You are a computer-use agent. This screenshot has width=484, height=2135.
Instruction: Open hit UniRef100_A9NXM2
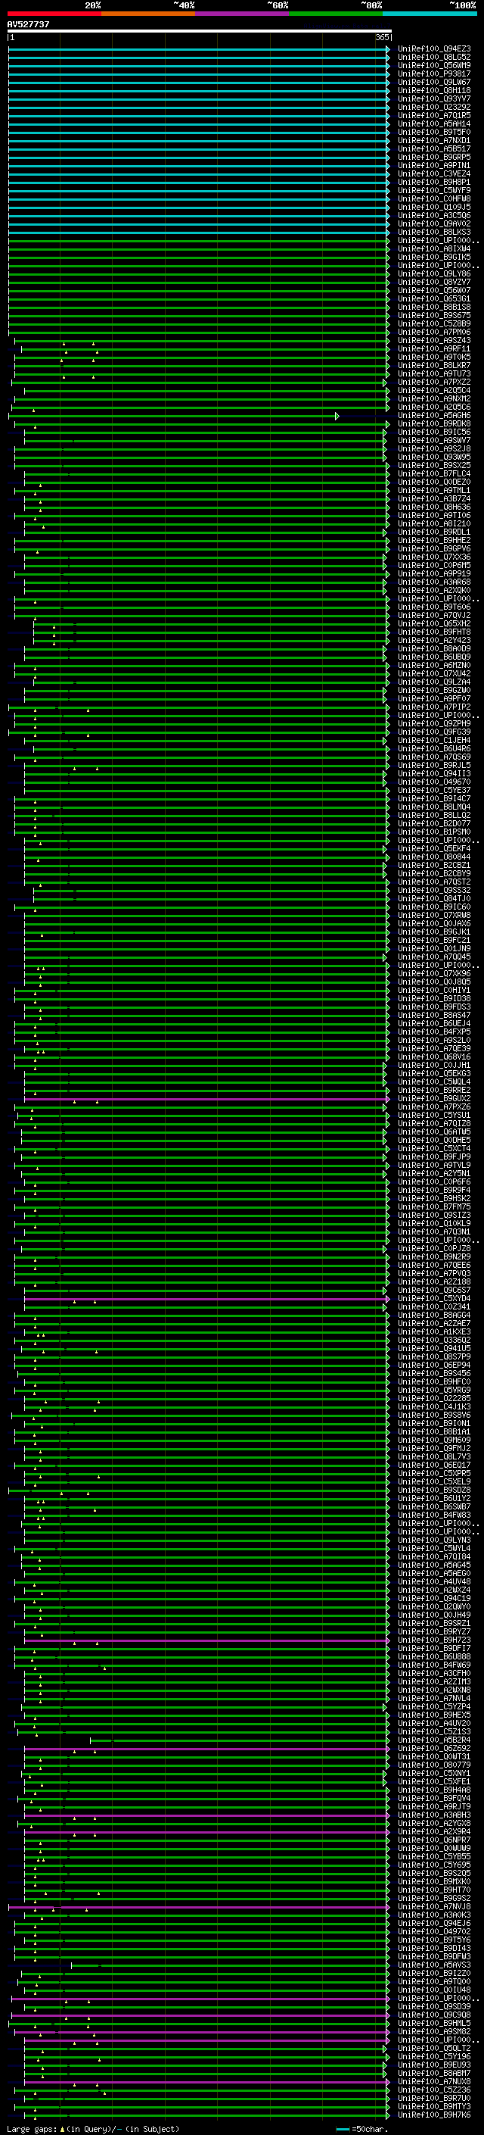tap(434, 398)
